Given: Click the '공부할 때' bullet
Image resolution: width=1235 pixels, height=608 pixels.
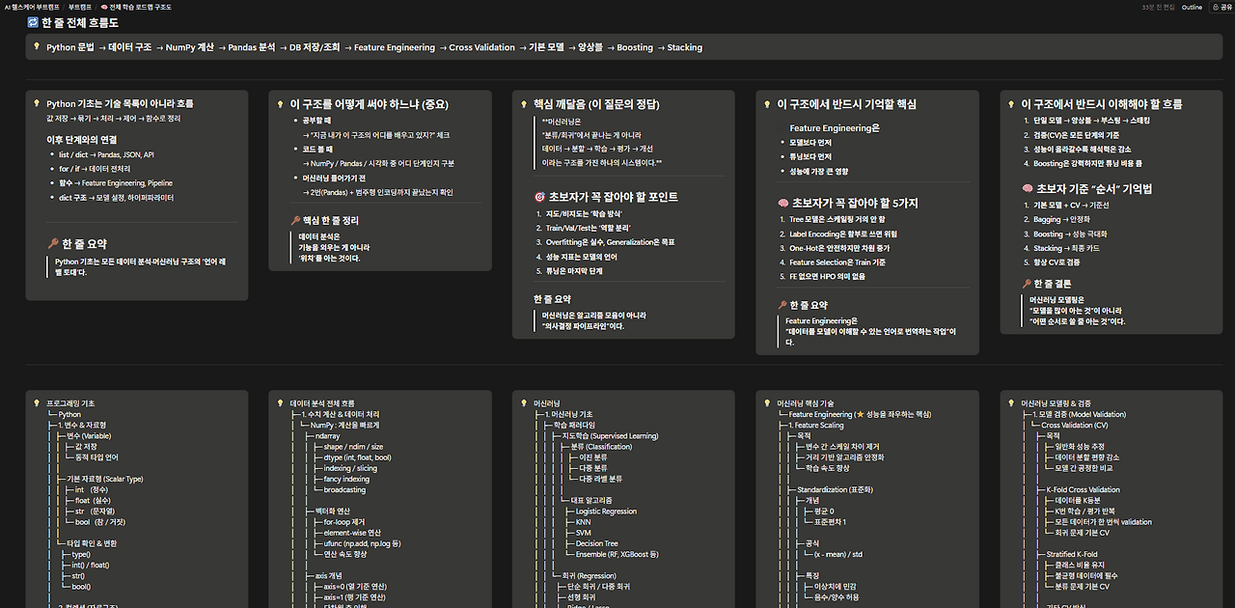Looking at the screenshot, I should 317,121.
